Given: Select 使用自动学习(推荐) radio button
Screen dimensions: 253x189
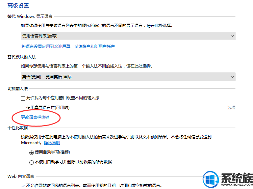Looking at the screenshot, I should click(31, 153).
